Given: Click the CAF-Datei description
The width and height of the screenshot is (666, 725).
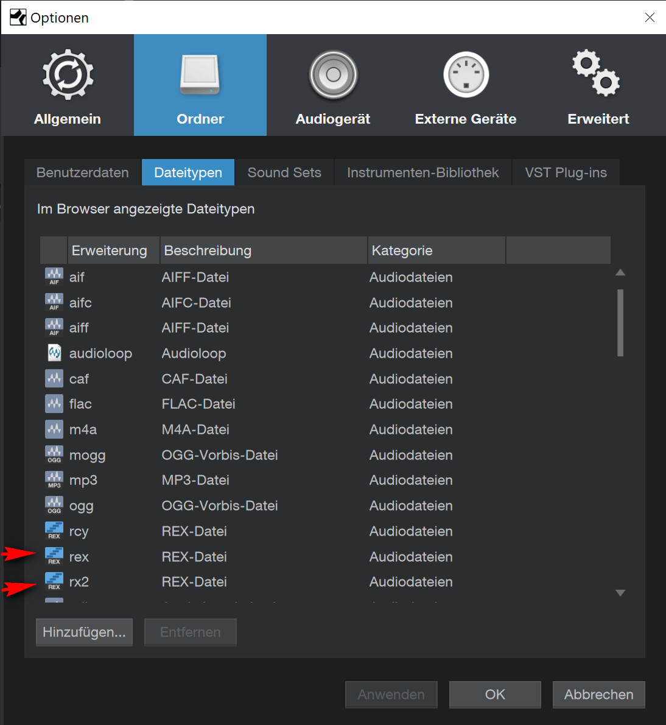Looking at the screenshot, I should pyautogui.click(x=194, y=379).
